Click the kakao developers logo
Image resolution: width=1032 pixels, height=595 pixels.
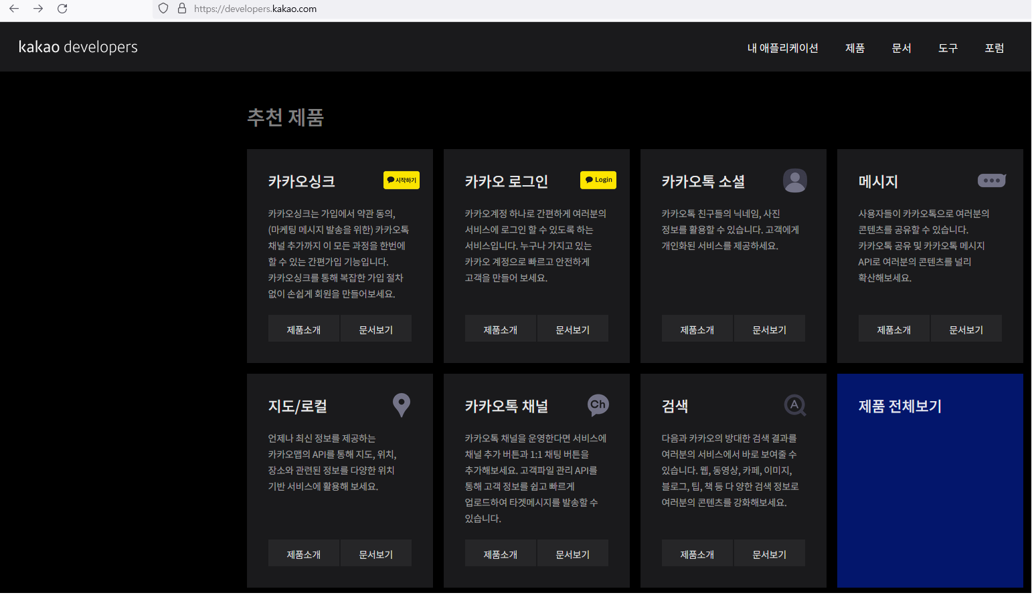click(78, 47)
